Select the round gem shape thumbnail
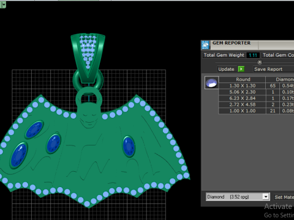 [211, 82]
